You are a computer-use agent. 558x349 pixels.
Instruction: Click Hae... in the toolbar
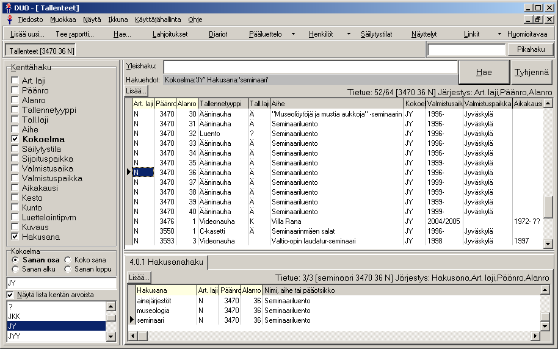tap(123, 34)
